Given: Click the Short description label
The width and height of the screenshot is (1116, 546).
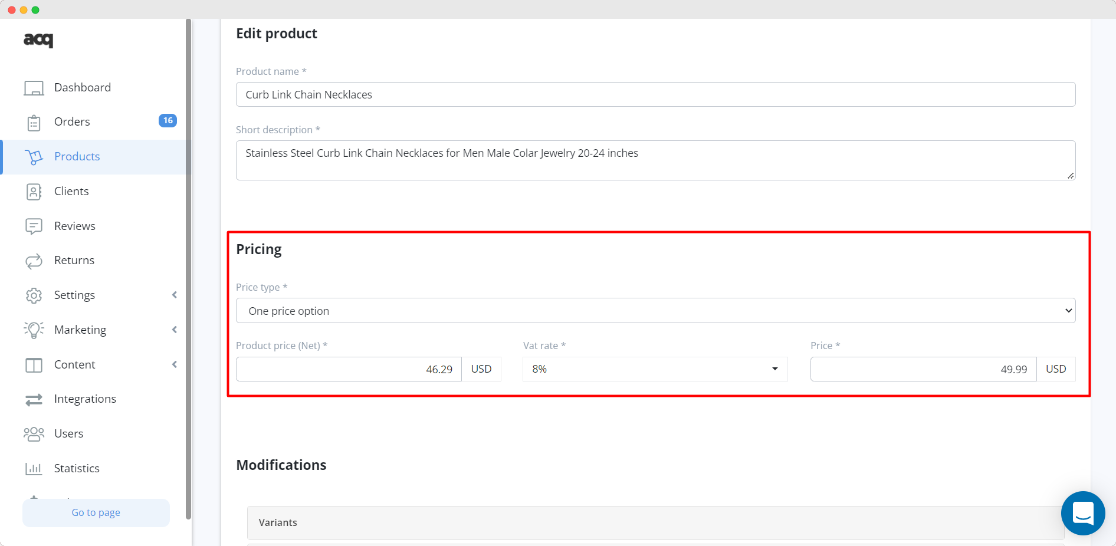Looking at the screenshot, I should pyautogui.click(x=278, y=130).
